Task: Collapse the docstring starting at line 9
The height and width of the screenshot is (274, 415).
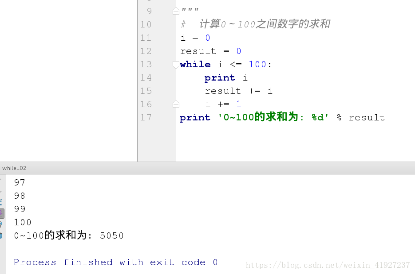Action: [x=176, y=11]
